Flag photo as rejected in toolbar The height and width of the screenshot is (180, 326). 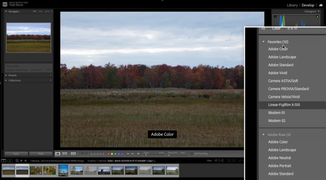coord(86,154)
